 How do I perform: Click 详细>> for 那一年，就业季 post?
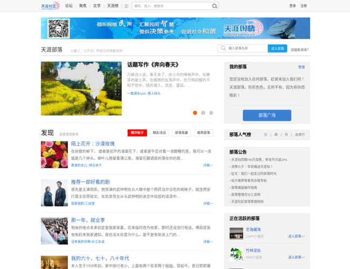coord(208,242)
